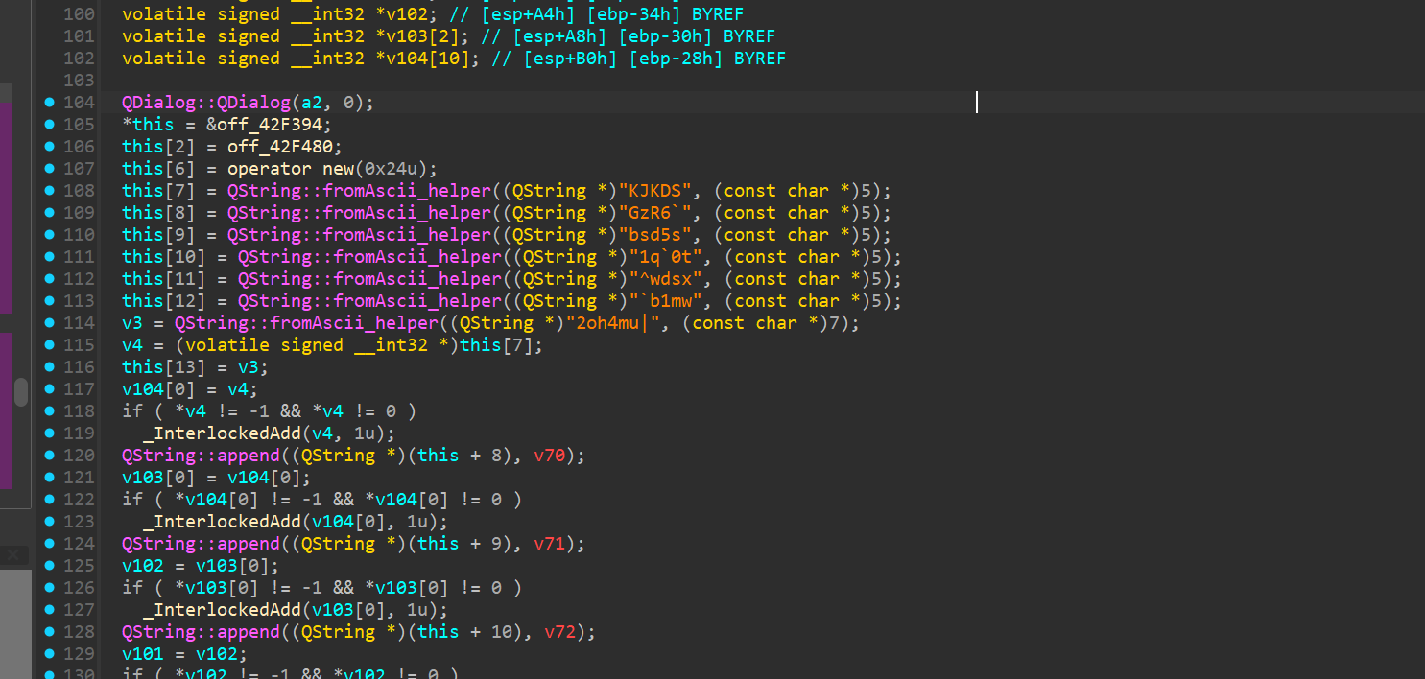Viewport: 1425px width, 679px height.
Task: Select the "2oh4mu|" string literal
Action: point(614,323)
